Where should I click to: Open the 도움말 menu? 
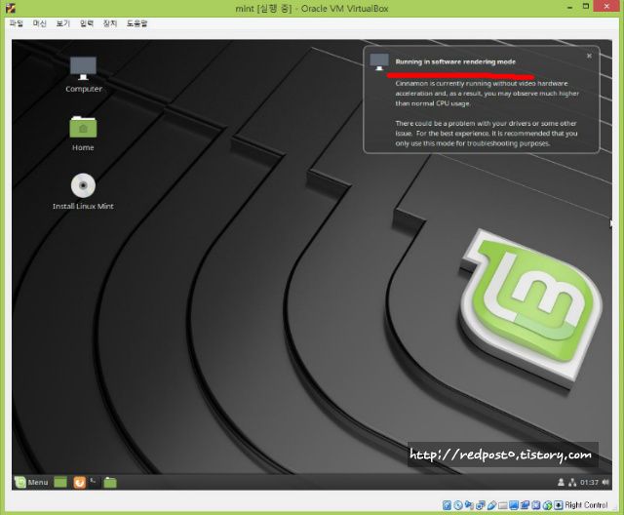[x=136, y=23]
